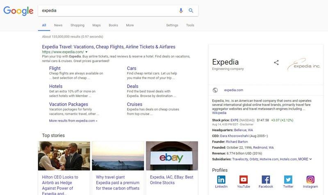Screen dimensions: 328x195
Task: Click the globe icon beside expedia.com
Action: click(215, 90)
